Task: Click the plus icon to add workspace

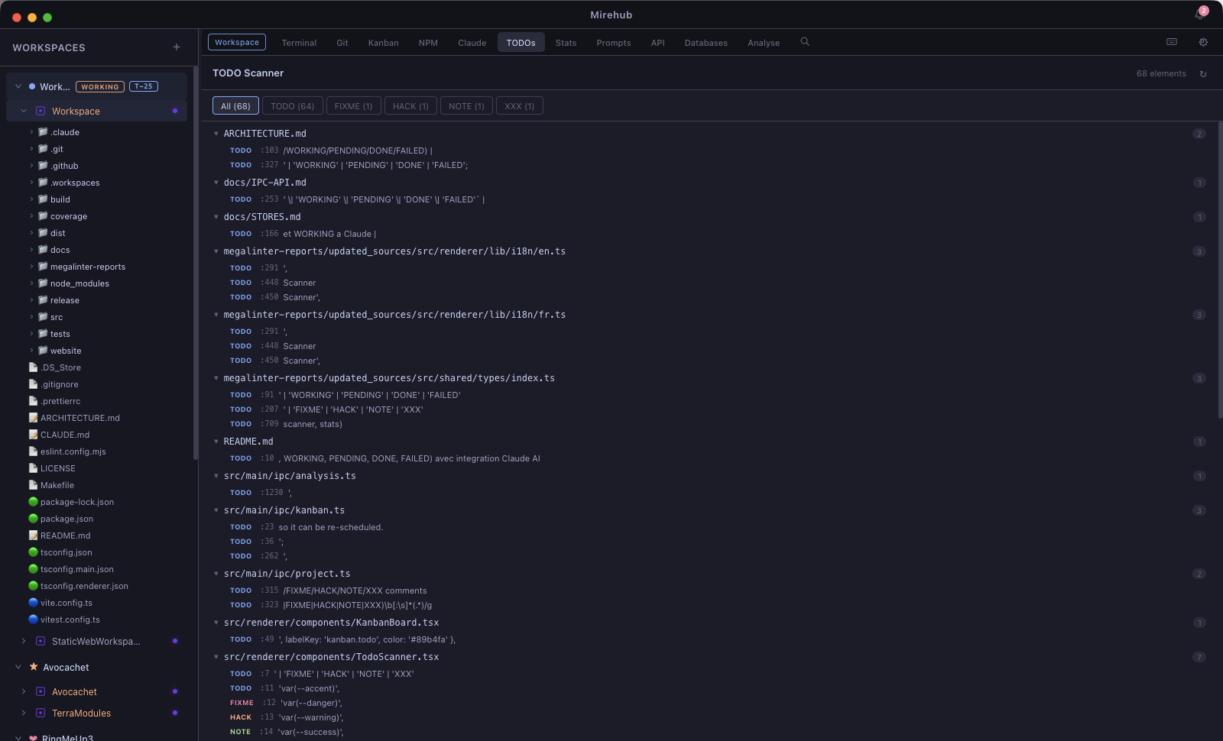Action: tap(177, 47)
